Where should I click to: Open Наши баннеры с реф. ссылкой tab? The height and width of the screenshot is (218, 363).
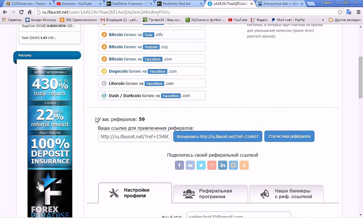pyautogui.click(x=286, y=194)
